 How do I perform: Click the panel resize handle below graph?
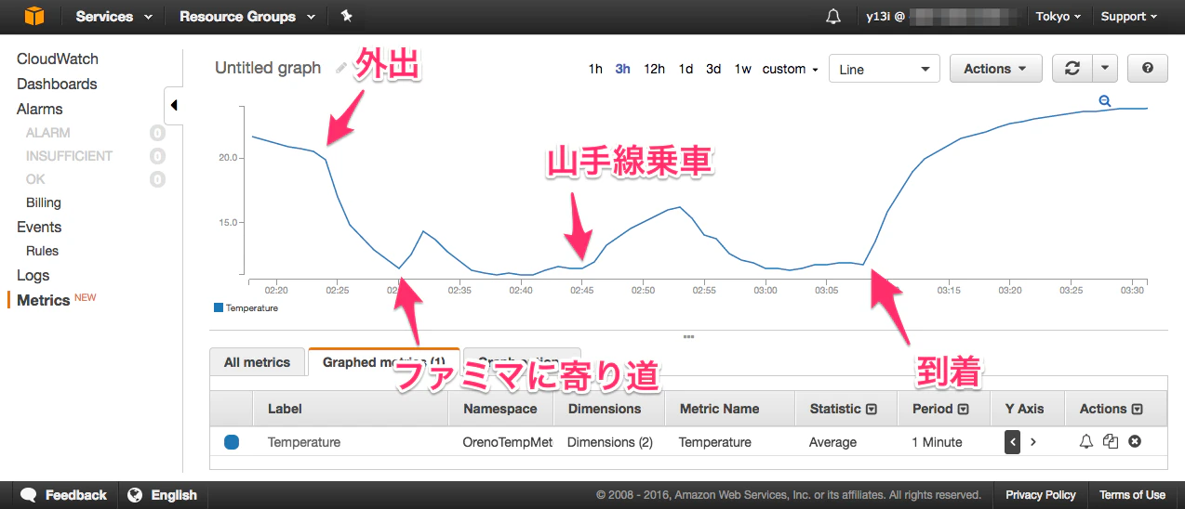point(689,336)
